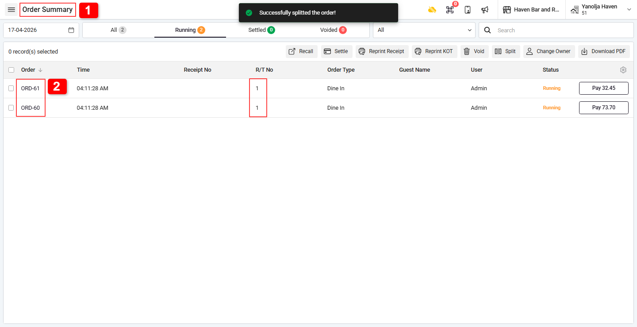Switch to the Running orders tab

tap(190, 30)
